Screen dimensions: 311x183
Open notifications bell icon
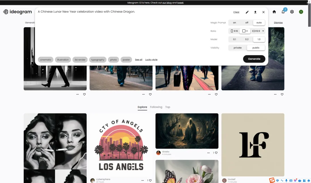(x=283, y=12)
